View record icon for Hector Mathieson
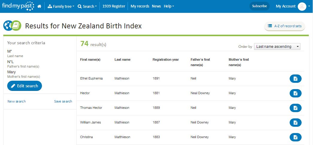Screen dimensions: 313x145 [x=295, y=93]
